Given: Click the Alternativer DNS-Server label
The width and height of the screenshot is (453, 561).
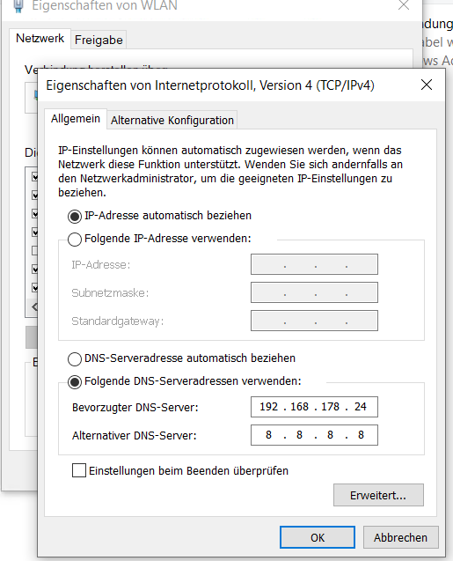Looking at the screenshot, I should (135, 436).
